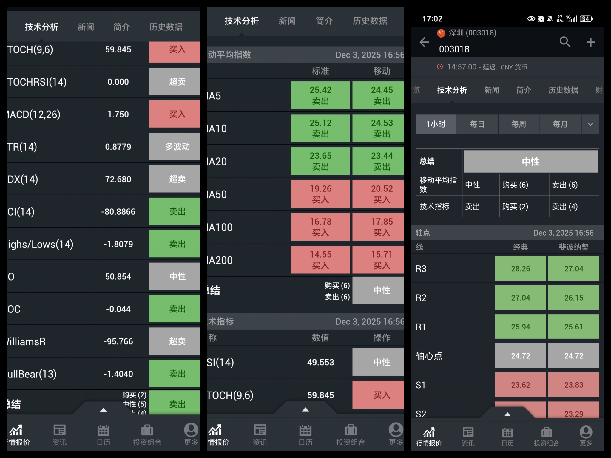Tap the plus icon to add stock
The height and width of the screenshot is (458, 611).
click(590, 42)
